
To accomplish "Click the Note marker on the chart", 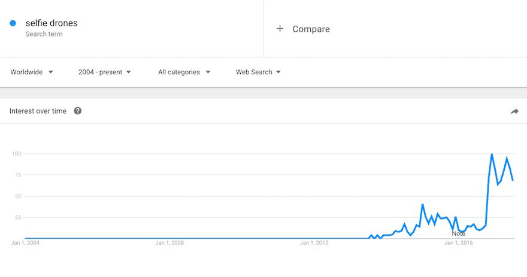I will (459, 233).
